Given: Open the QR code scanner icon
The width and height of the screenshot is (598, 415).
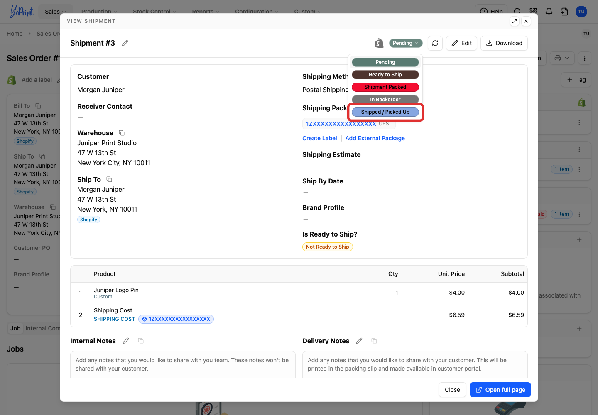Looking at the screenshot, I should point(533,11).
